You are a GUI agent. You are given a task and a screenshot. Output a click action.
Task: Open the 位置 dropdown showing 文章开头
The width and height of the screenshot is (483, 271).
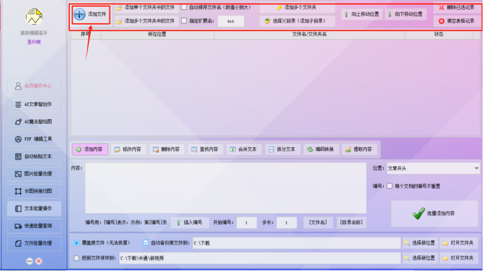click(433, 168)
